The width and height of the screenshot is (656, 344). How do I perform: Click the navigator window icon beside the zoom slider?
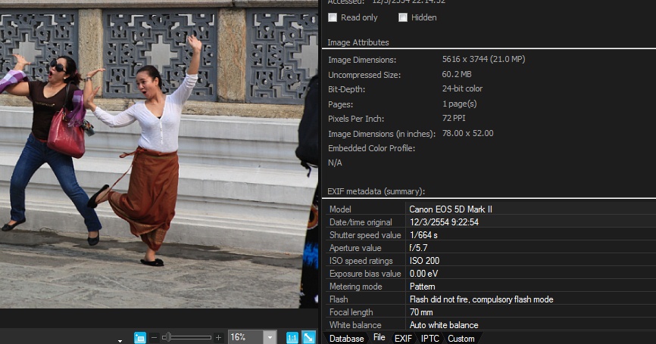[x=139, y=337]
